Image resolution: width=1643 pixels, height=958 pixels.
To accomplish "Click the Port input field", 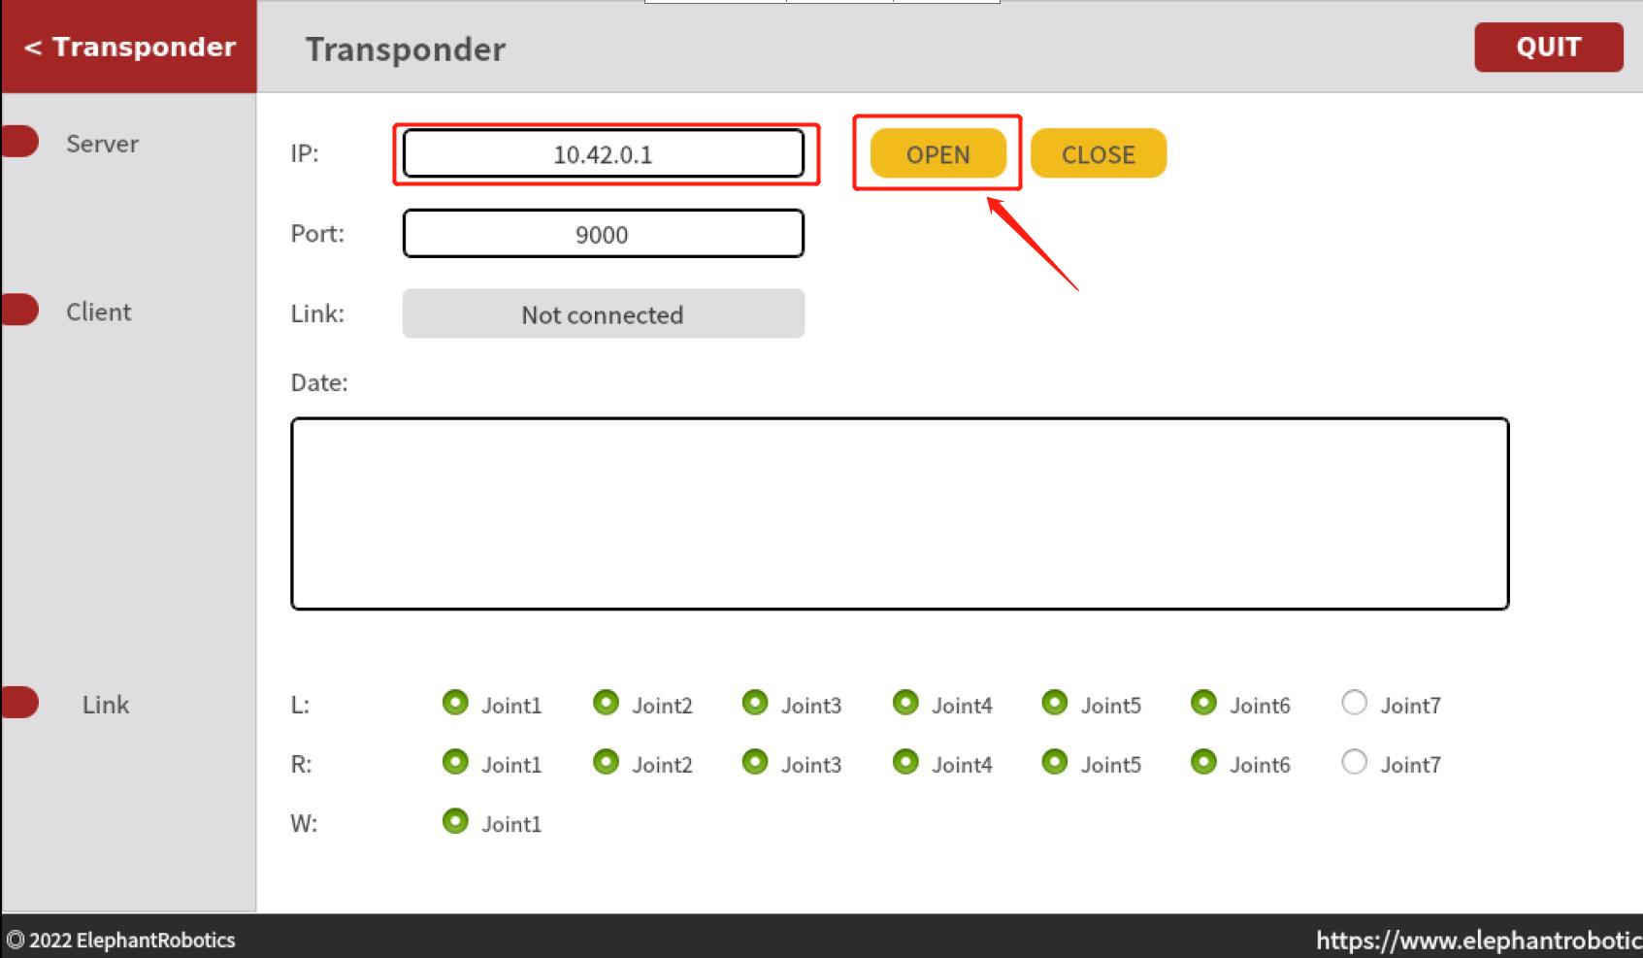I will (603, 234).
